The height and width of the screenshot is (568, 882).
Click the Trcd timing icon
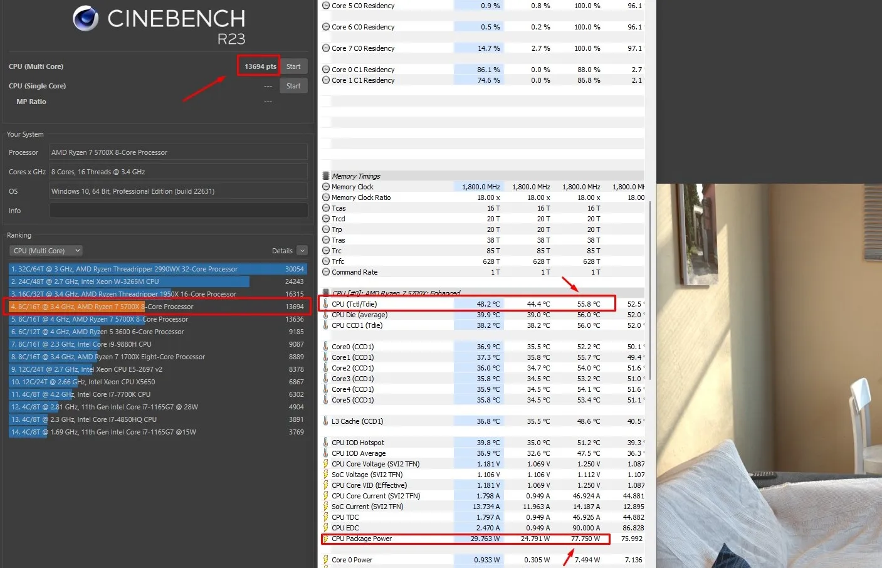(x=326, y=219)
